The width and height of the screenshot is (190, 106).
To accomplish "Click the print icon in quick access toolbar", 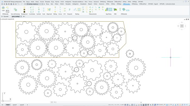I will click(x=14, y=4).
